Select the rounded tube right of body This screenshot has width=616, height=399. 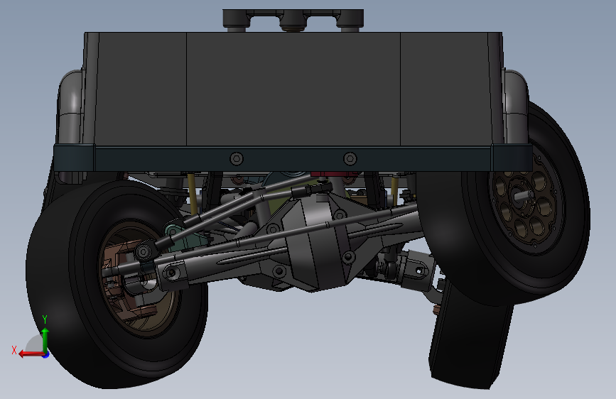point(516,106)
